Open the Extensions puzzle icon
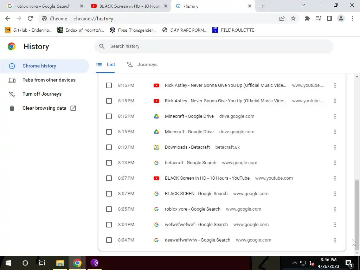The width and height of the screenshot is (360, 270). pos(307,19)
